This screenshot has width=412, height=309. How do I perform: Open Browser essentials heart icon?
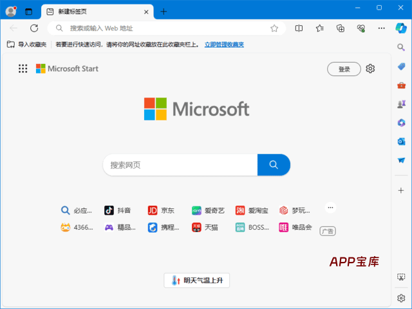click(361, 28)
